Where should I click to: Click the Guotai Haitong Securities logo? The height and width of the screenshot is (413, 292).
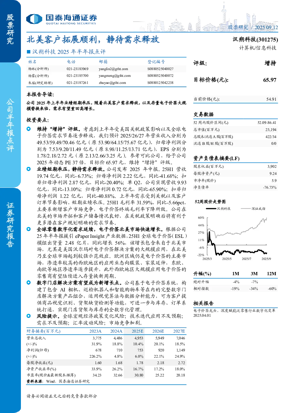[x=61, y=19]
